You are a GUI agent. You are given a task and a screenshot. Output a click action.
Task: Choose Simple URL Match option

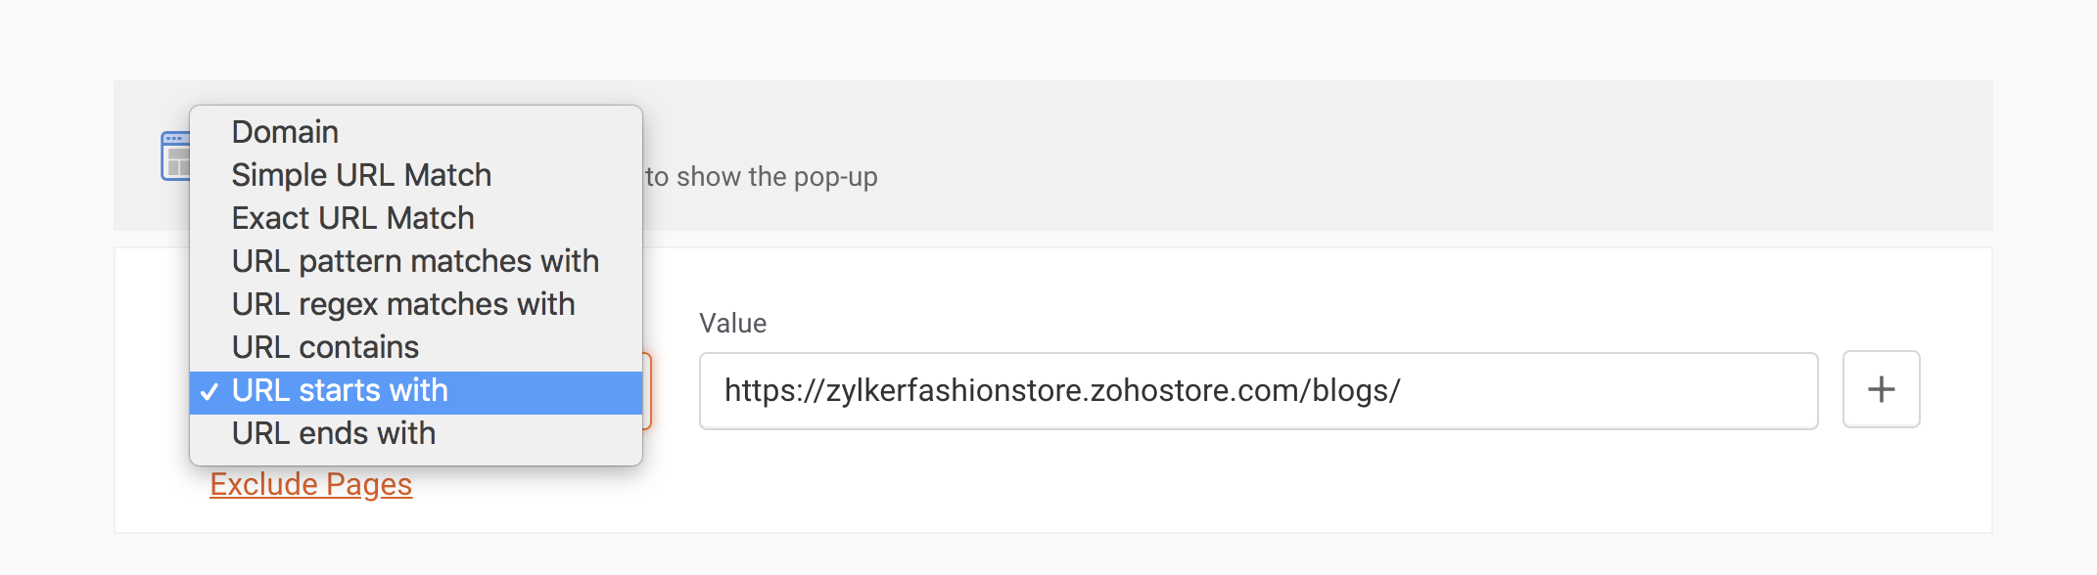361,175
